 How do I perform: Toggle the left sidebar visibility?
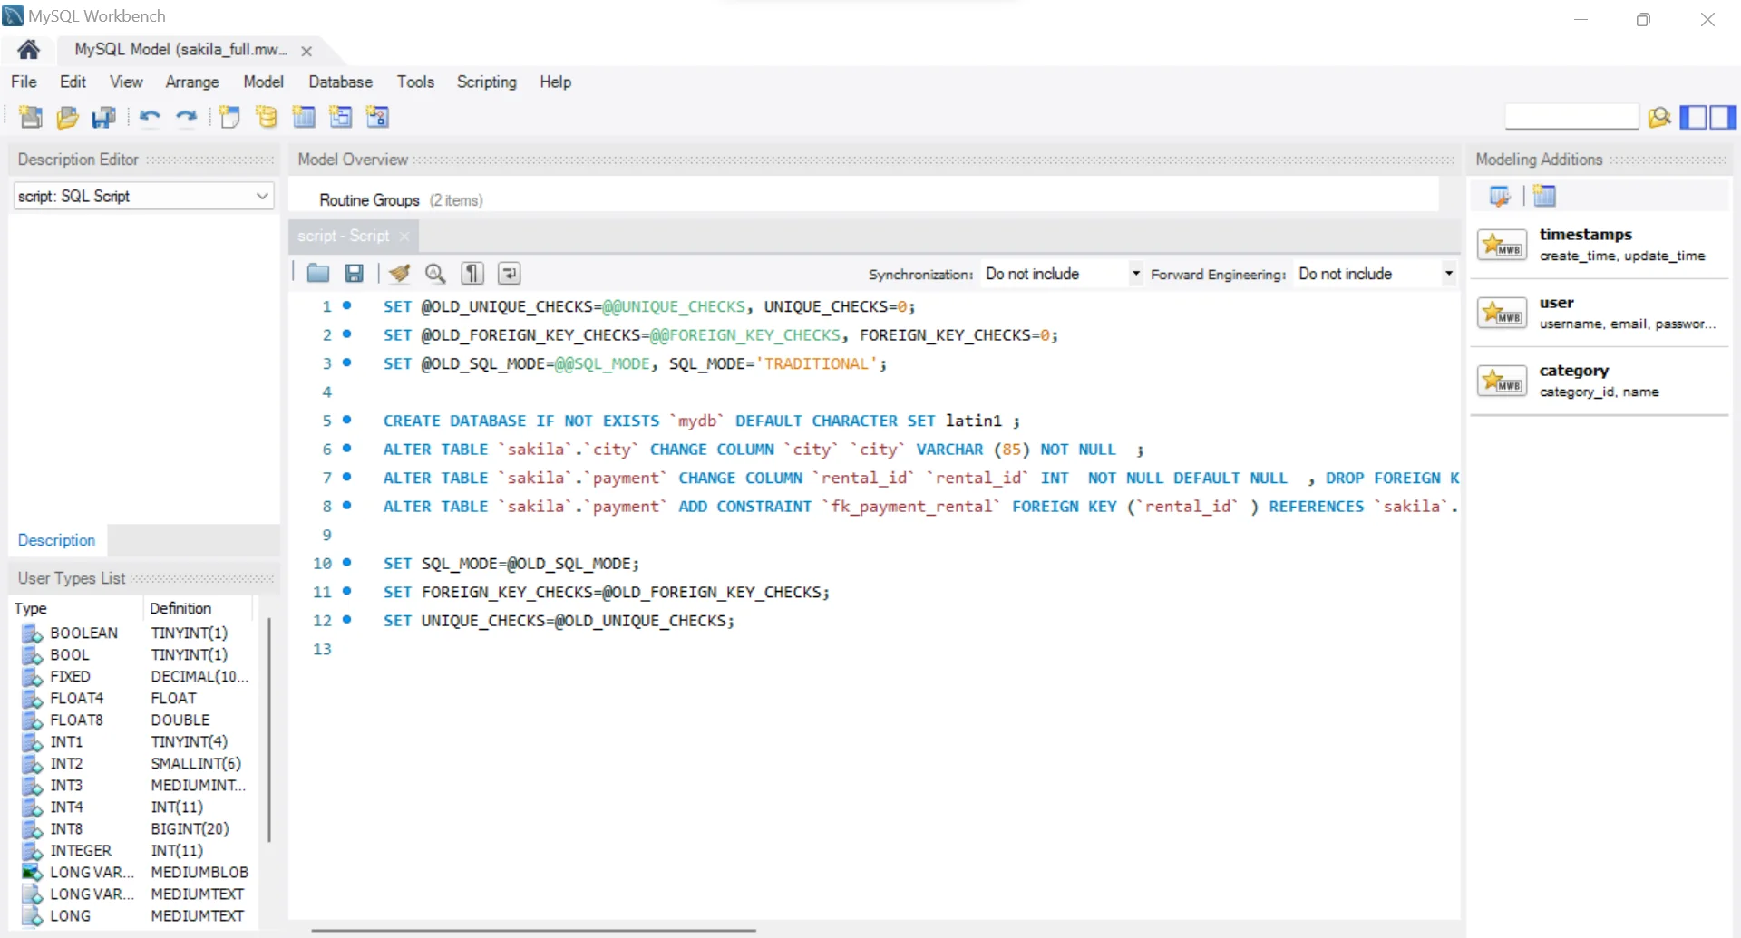tap(1693, 117)
